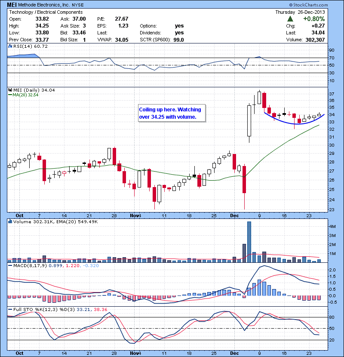Image resolution: width=344 pixels, height=357 pixels.
Task: Select the Bid price 33.46
Action: pyautogui.click(x=79, y=33)
